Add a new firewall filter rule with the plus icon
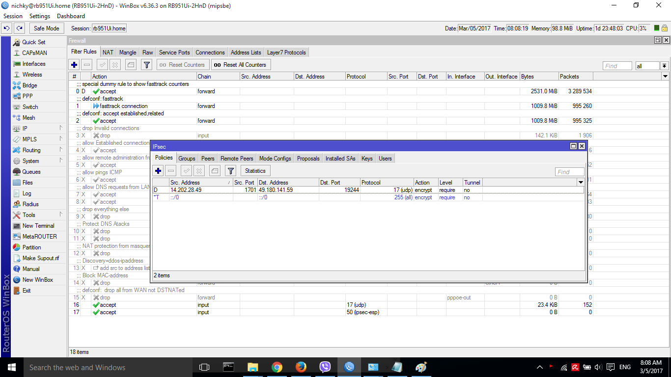Image resolution: width=671 pixels, height=377 pixels. coord(74,65)
